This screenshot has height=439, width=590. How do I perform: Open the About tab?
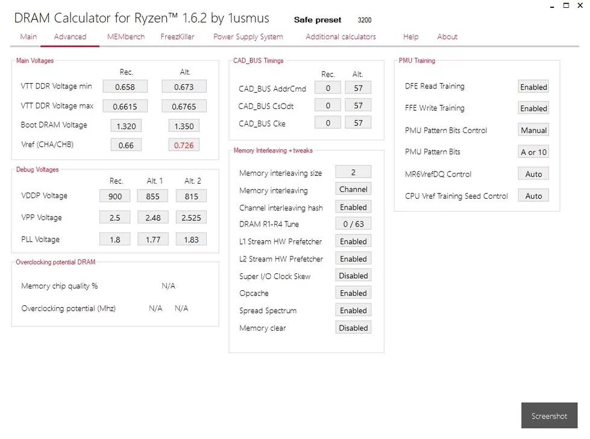pyautogui.click(x=447, y=37)
